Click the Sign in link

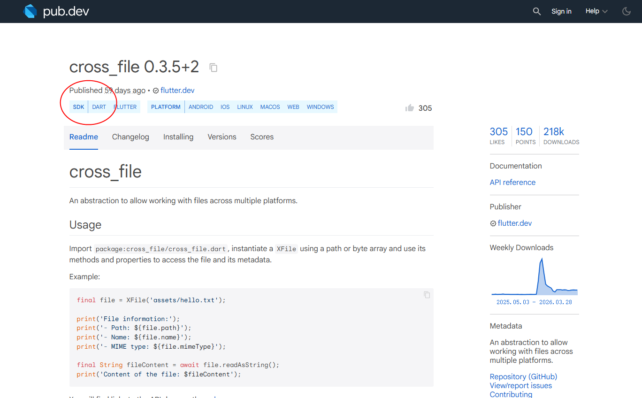tap(561, 11)
